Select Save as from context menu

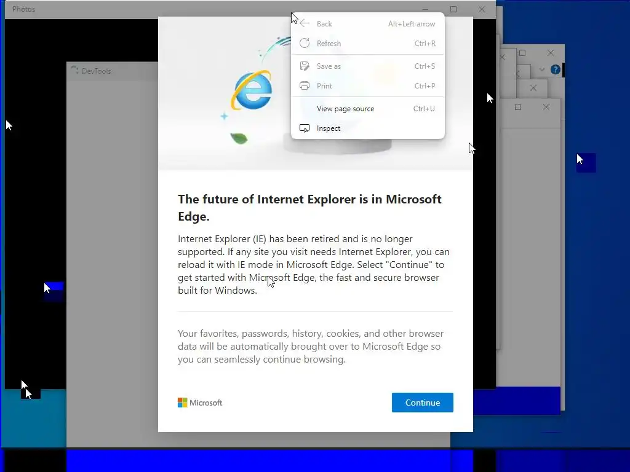tap(367, 66)
